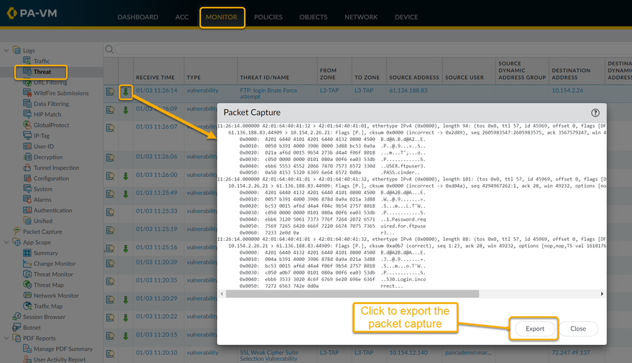The width and height of the screenshot is (632, 363).
Task: Export the packet capture
Action: pos(534,328)
